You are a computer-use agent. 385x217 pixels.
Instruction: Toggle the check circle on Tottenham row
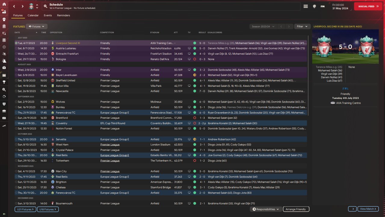click(16, 161)
